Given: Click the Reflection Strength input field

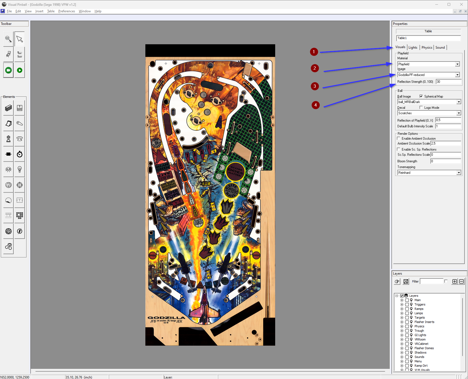Looking at the screenshot, I should coord(449,82).
